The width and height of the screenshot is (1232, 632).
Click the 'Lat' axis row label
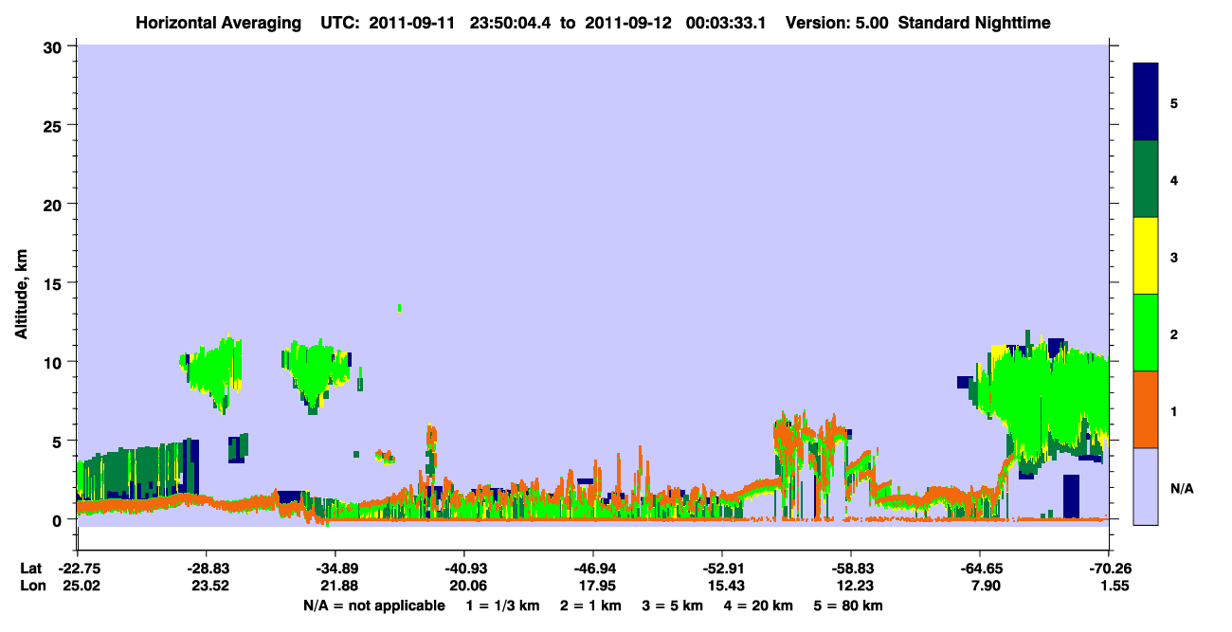pyautogui.click(x=30, y=568)
